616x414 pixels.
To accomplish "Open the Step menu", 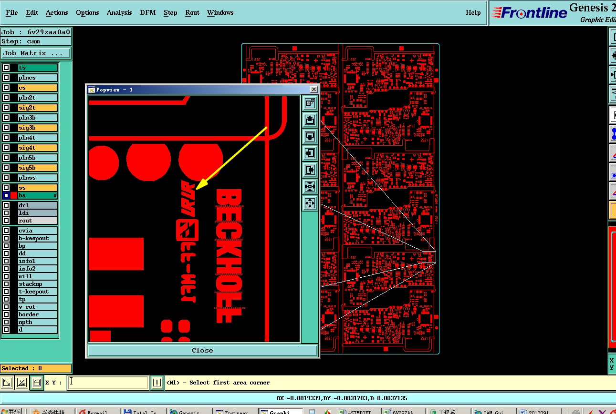I will 170,13.
